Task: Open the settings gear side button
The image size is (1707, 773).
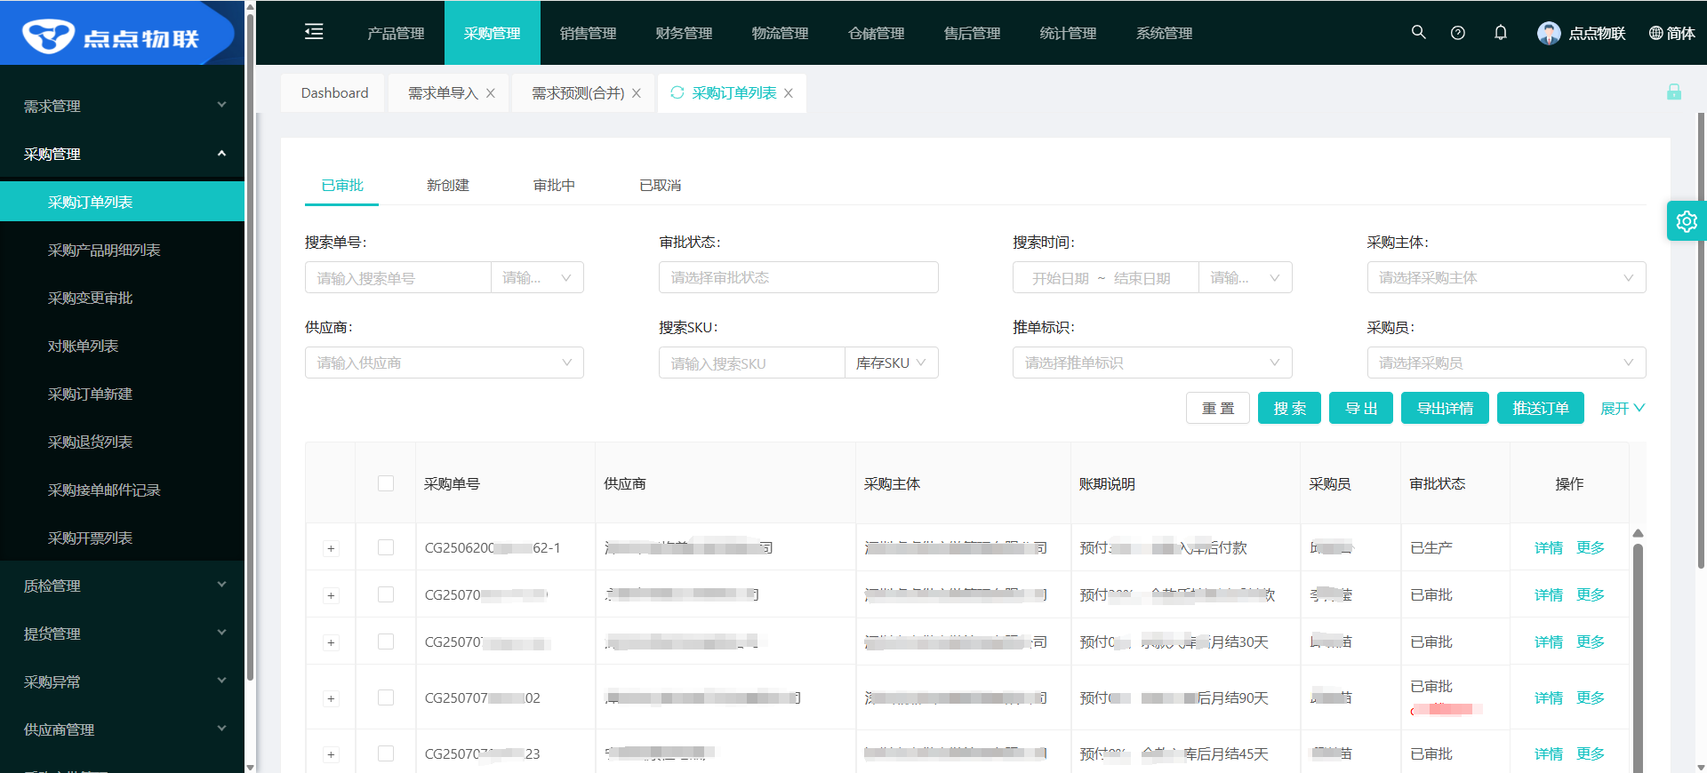Action: [1687, 221]
